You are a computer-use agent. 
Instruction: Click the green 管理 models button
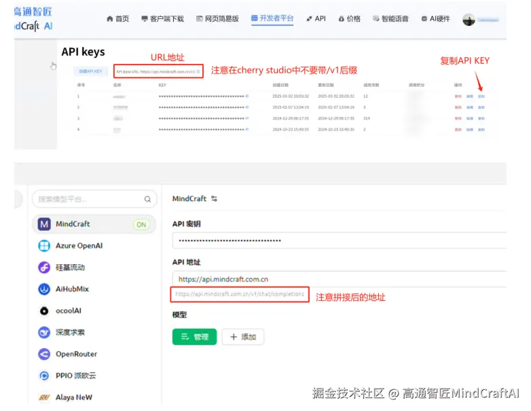point(194,337)
